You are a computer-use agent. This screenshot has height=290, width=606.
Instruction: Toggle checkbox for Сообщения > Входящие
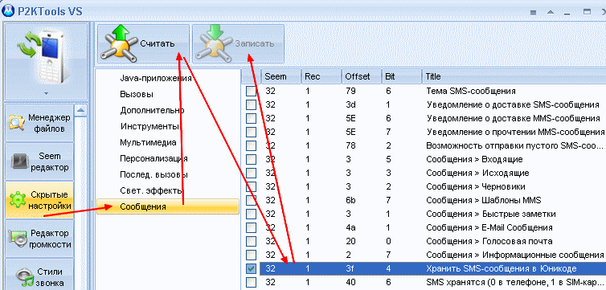(x=252, y=160)
